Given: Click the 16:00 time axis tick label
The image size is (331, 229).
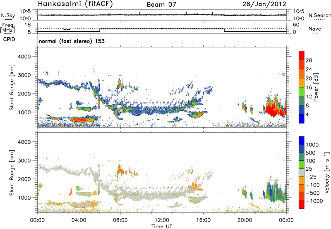Looking at the screenshot, I should coord(203,220).
